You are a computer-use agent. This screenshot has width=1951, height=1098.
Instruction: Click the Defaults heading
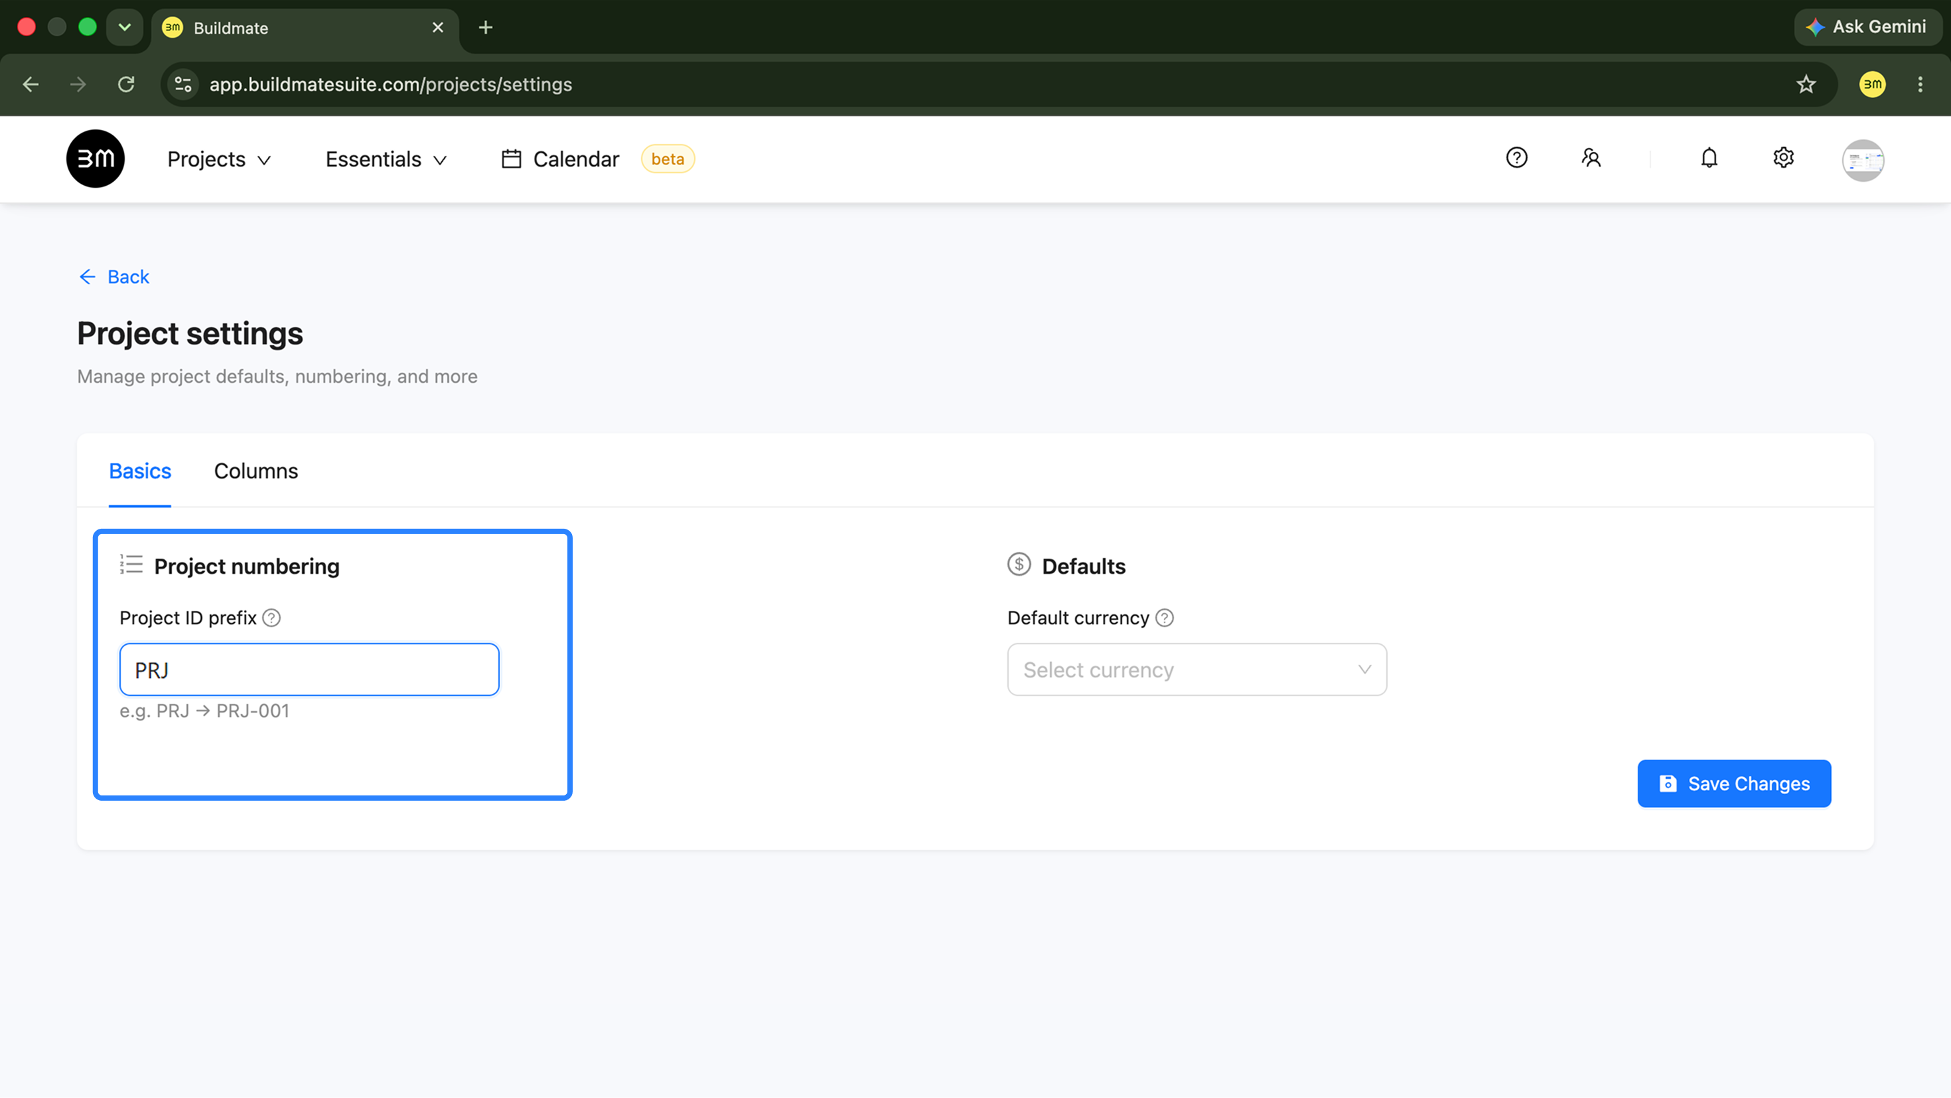(1083, 567)
